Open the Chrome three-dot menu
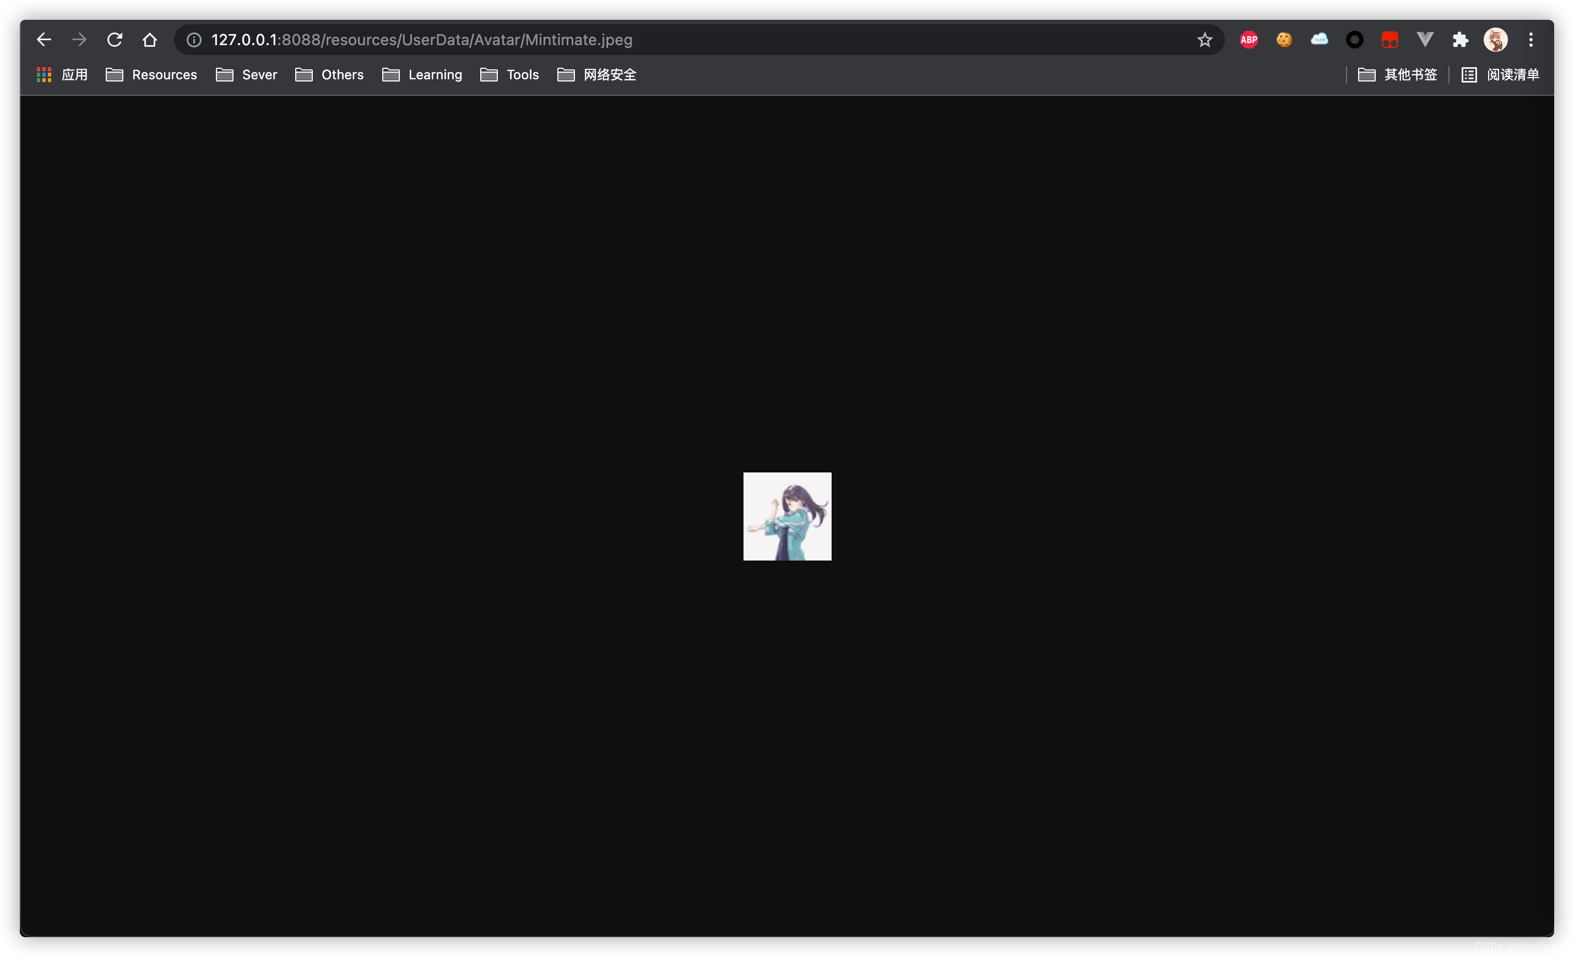 (1530, 40)
